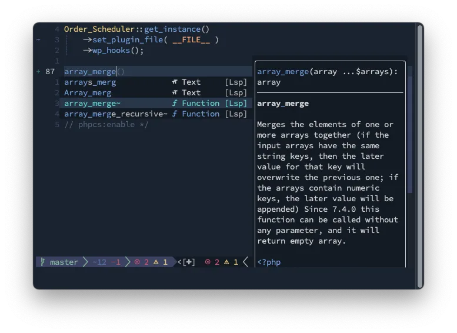457x333 pixels.
Task: Click the function icon beside array_merge~
Action: coord(175,103)
